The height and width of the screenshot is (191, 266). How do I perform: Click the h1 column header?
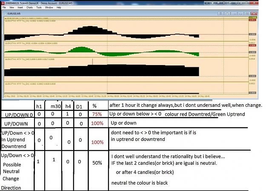point(39,106)
